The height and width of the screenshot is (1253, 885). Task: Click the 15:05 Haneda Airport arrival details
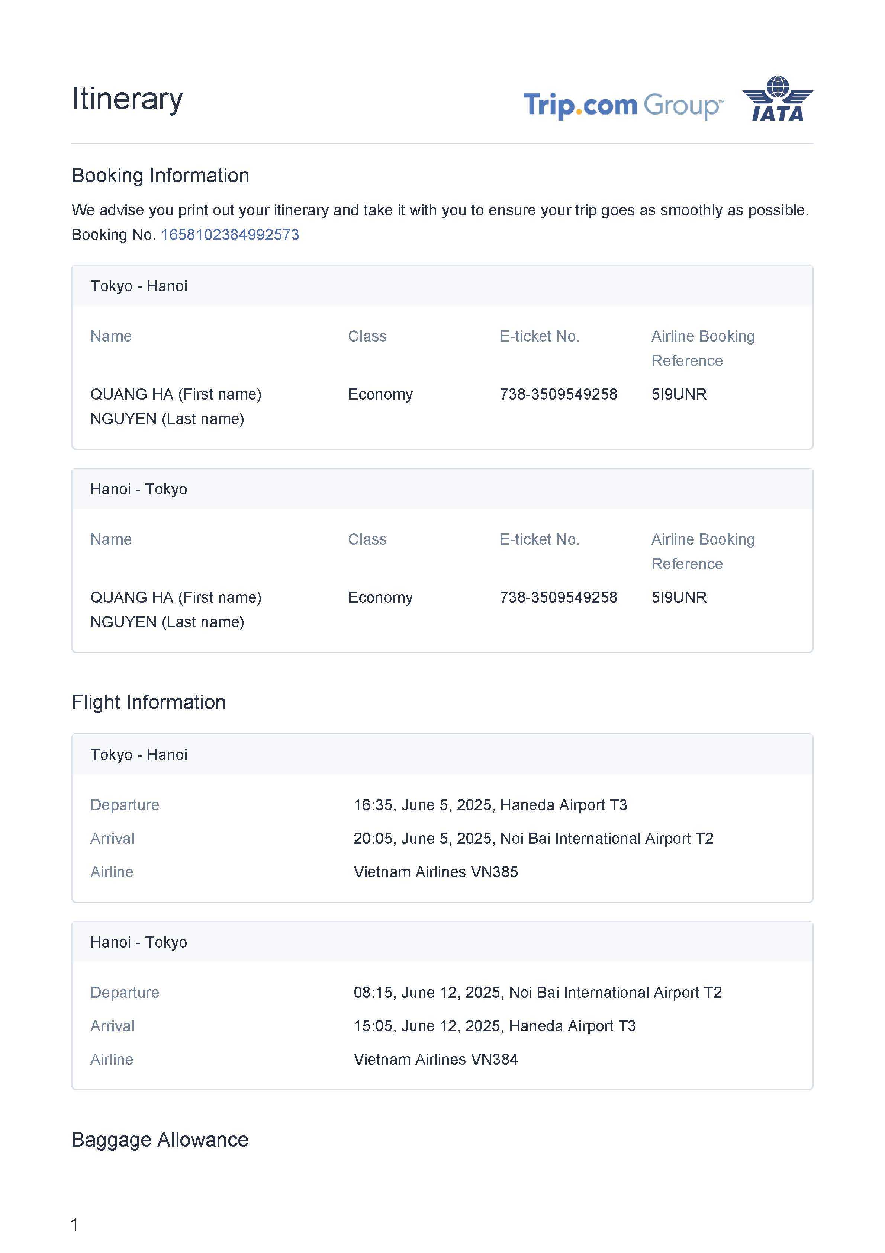tap(494, 1026)
